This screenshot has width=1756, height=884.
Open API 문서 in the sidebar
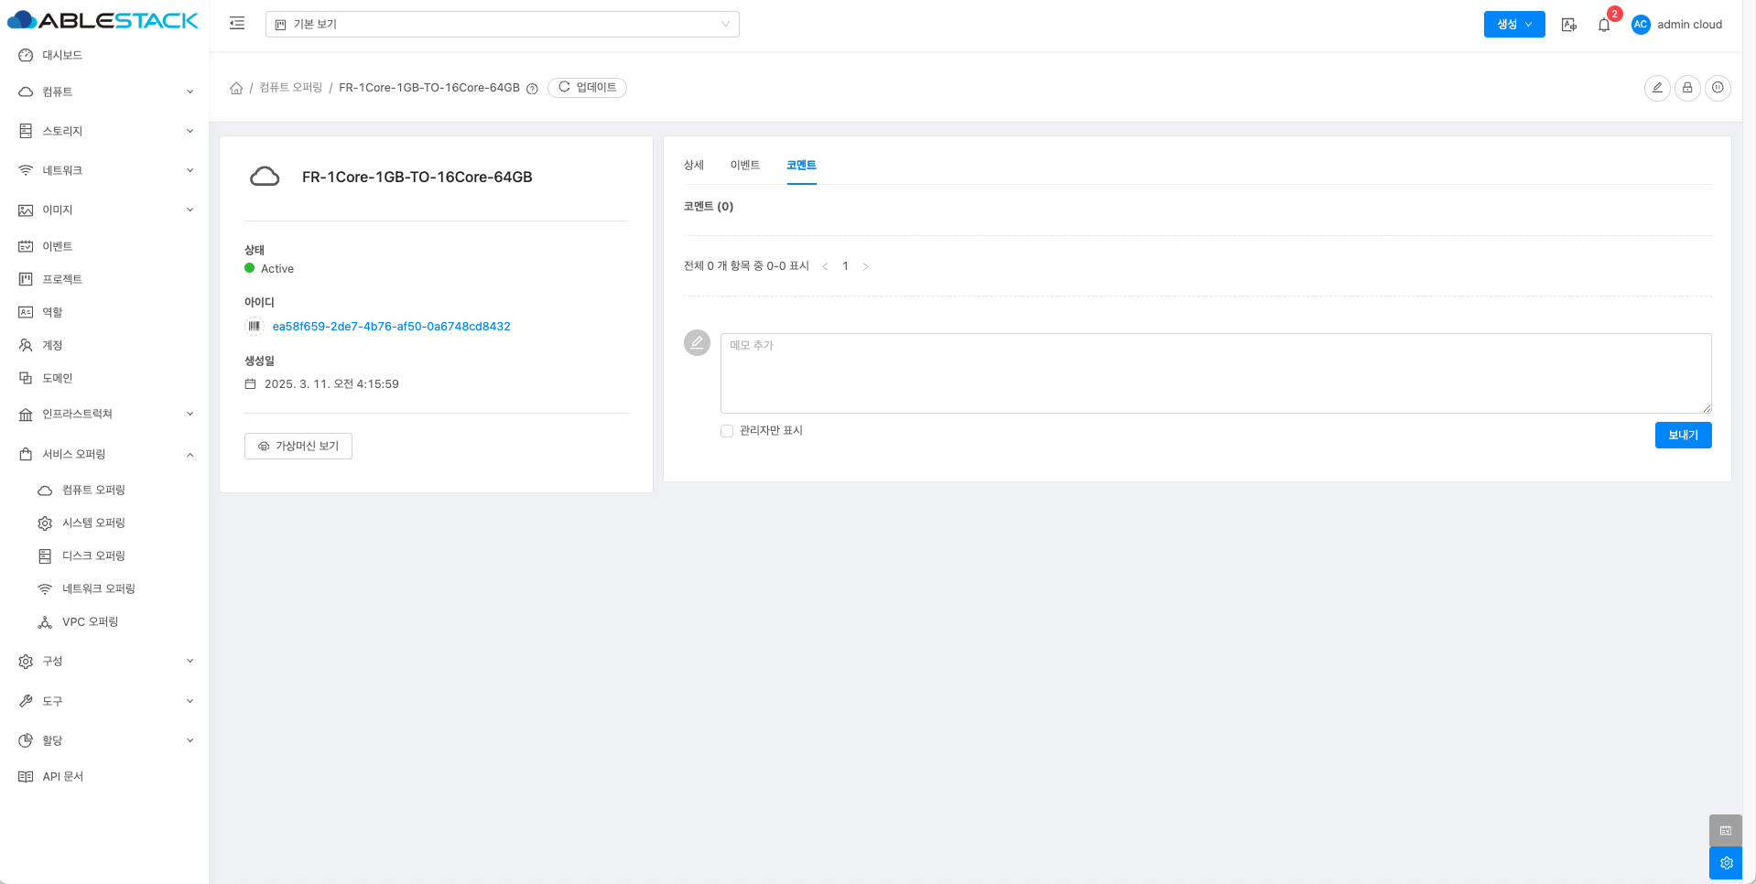point(104,776)
